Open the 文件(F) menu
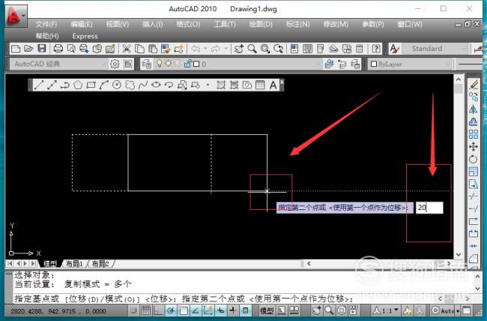The width and height of the screenshot is (487, 321). pos(46,24)
